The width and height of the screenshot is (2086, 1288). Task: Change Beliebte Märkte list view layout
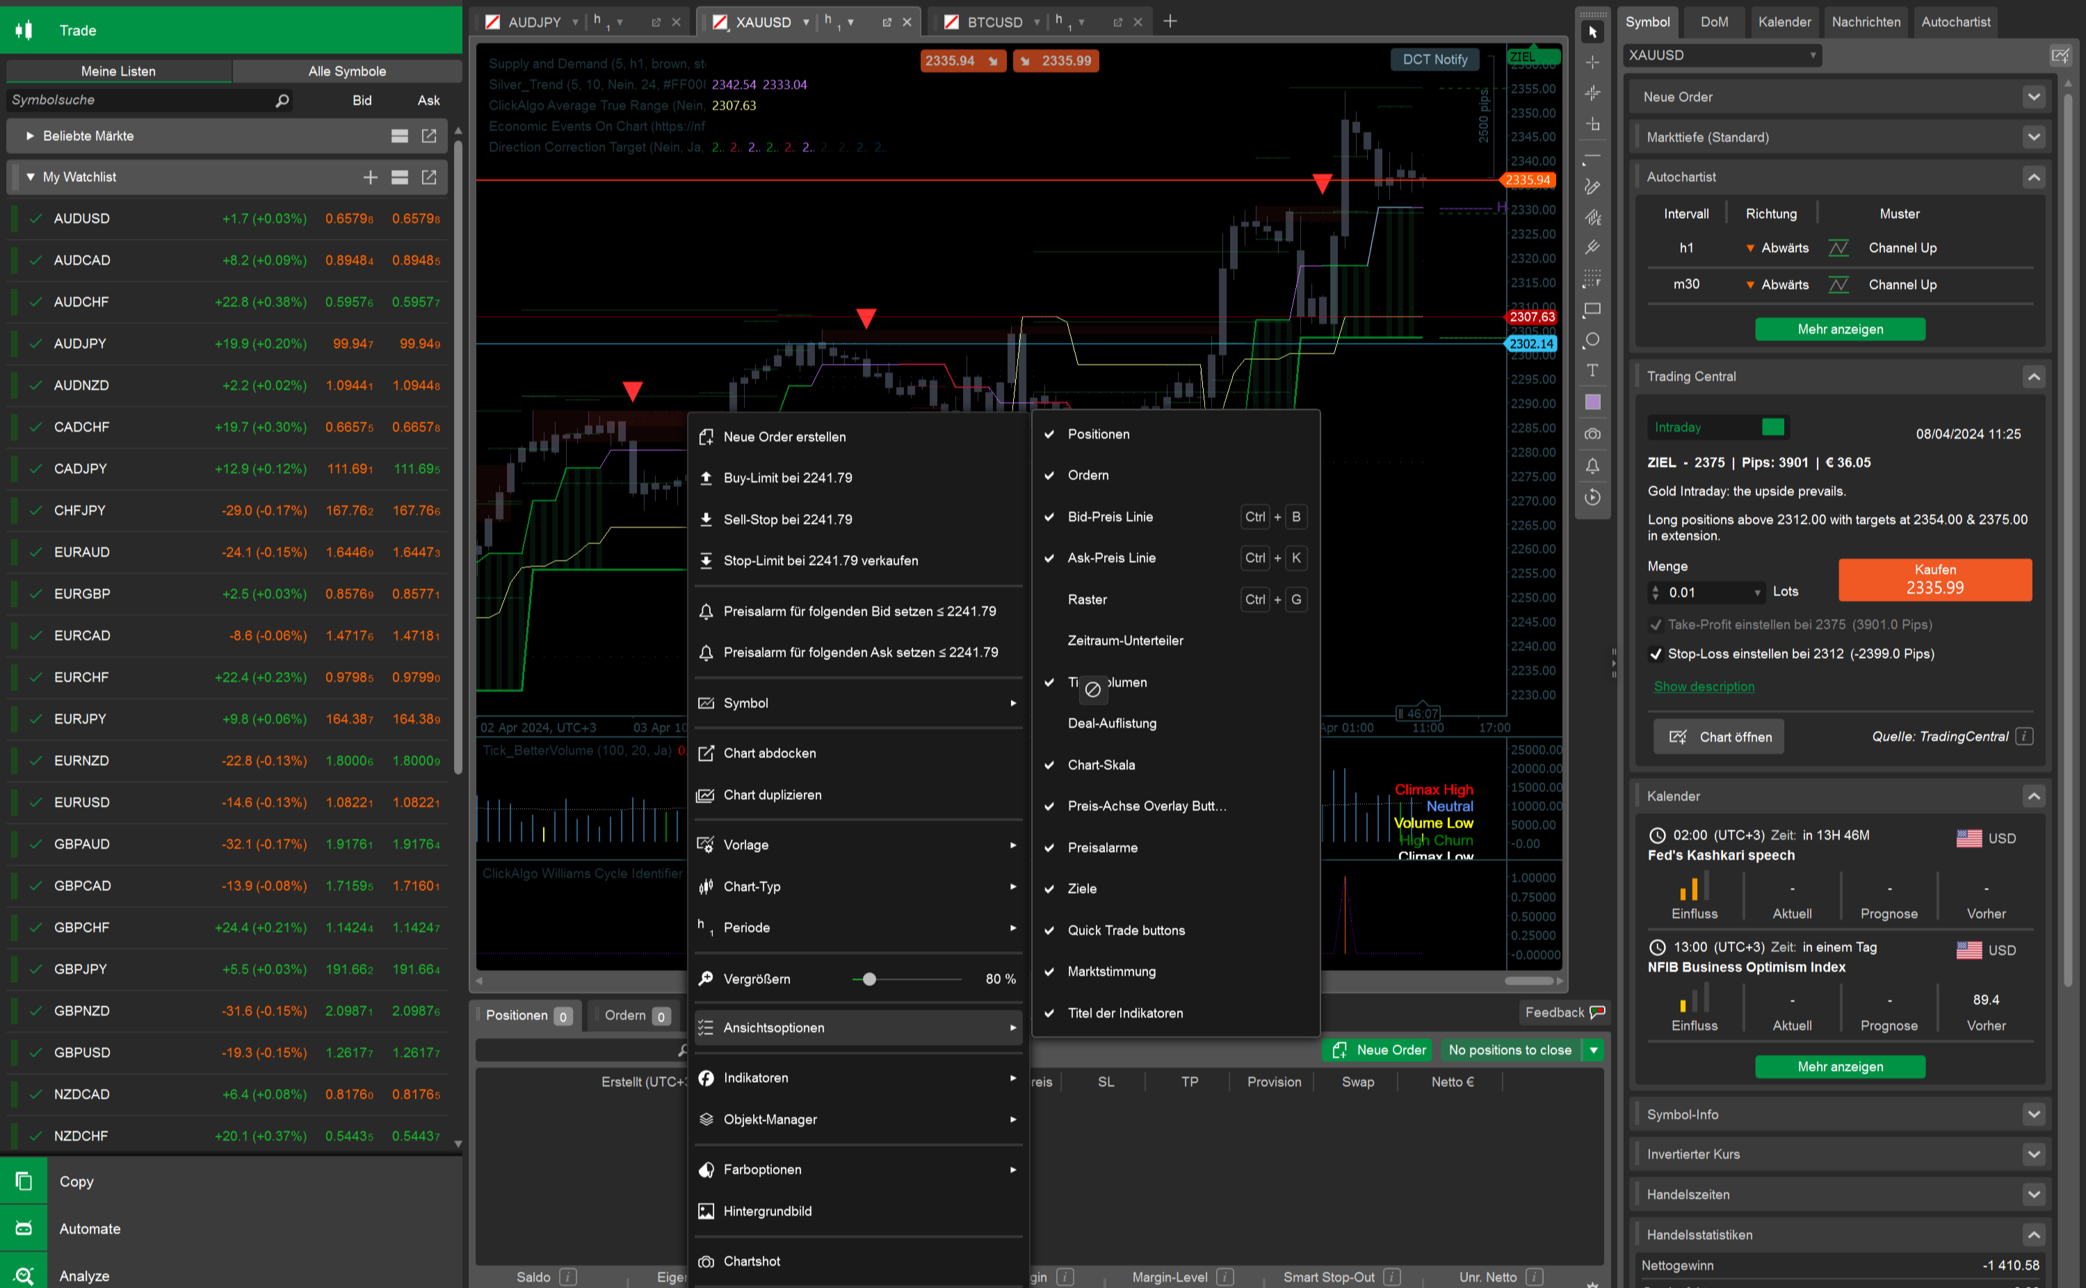[400, 136]
